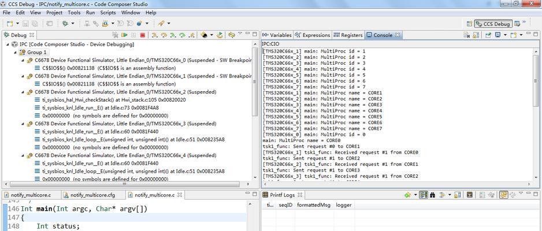Open the Run menu

pyautogui.click(x=91, y=13)
